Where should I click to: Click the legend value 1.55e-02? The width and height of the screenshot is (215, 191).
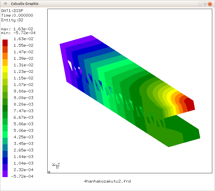pos(24,45)
